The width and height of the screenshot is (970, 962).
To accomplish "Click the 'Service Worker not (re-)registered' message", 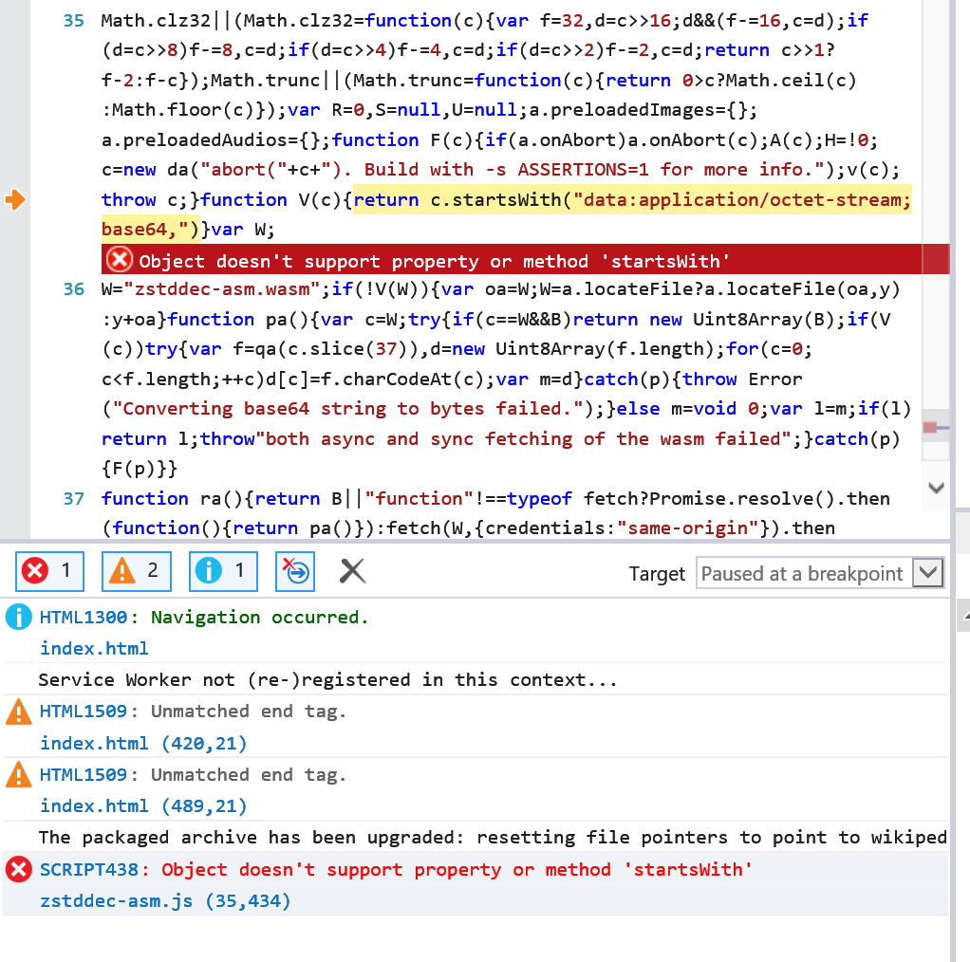I will tap(327, 680).
